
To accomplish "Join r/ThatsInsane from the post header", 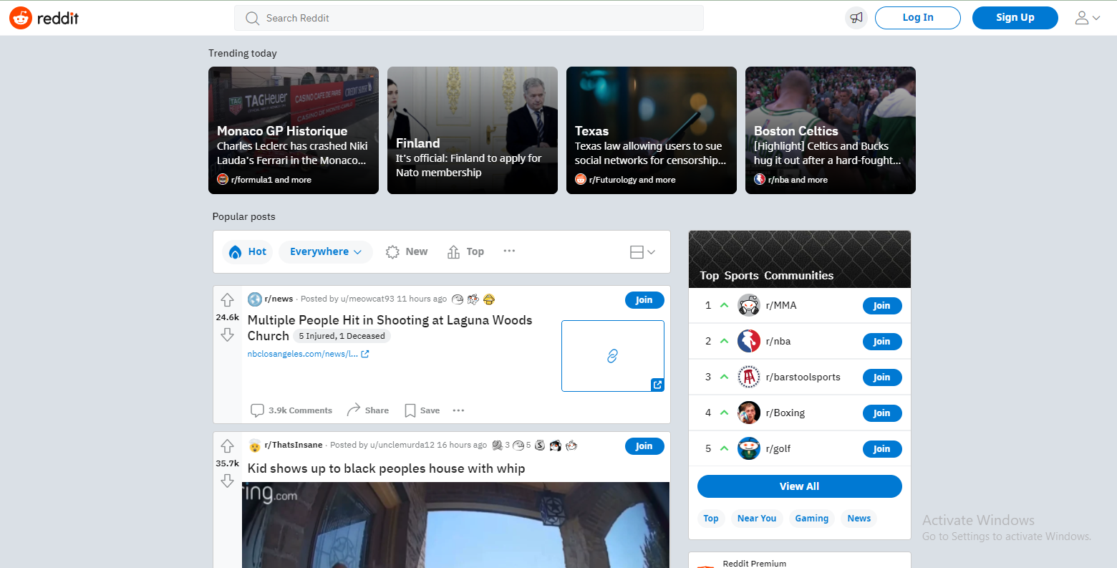I will 644,446.
